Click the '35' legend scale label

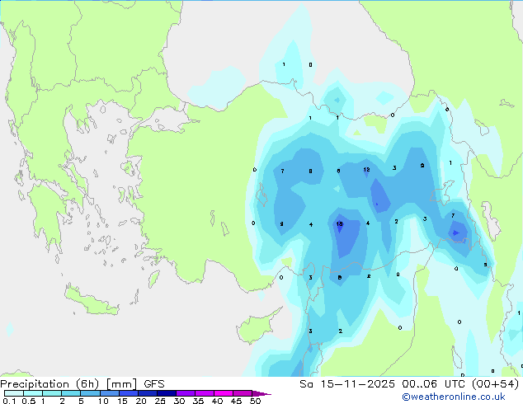pyautogui.click(x=198, y=401)
